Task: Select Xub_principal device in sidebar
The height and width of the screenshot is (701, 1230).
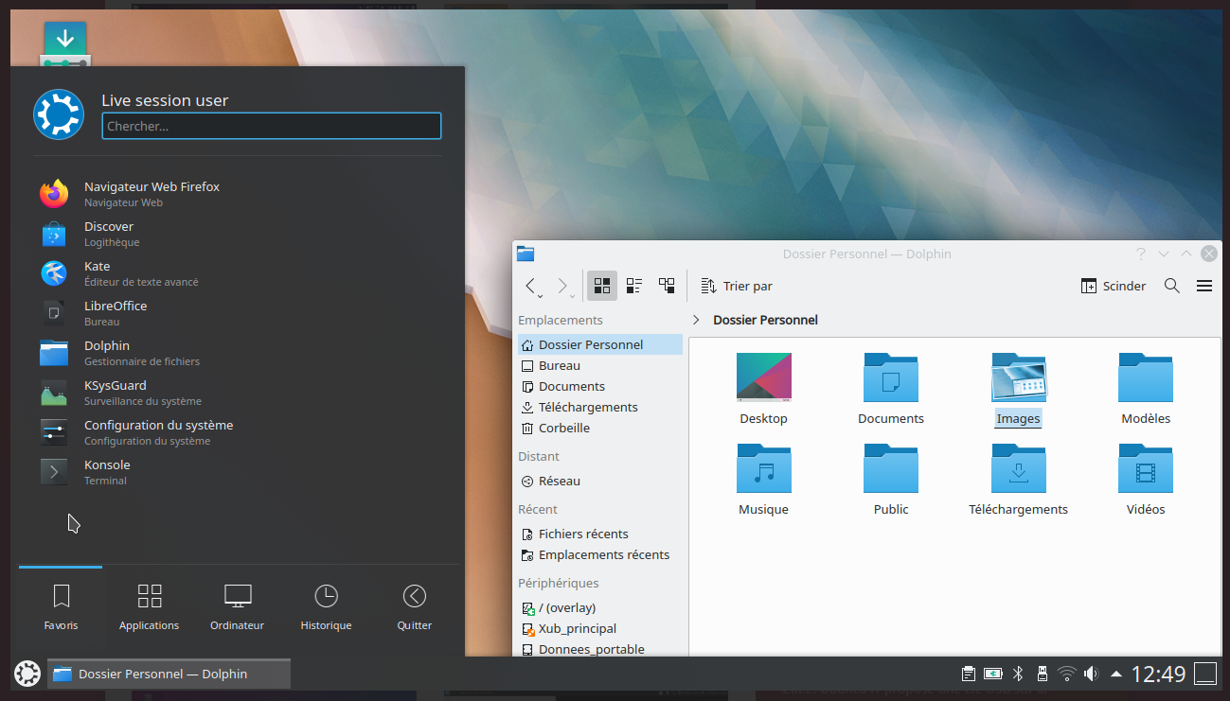Action: tap(600, 628)
